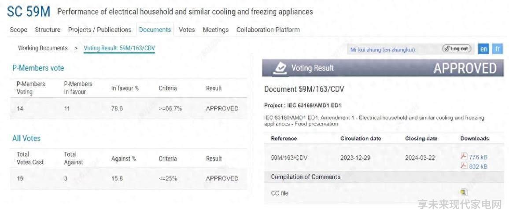
Task: Switch language to English with en button
Action: [x=483, y=49]
